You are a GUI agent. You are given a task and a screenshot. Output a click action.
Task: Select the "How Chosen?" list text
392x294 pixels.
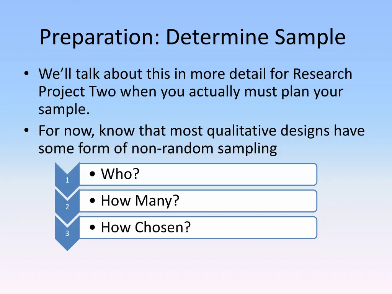[x=145, y=228]
